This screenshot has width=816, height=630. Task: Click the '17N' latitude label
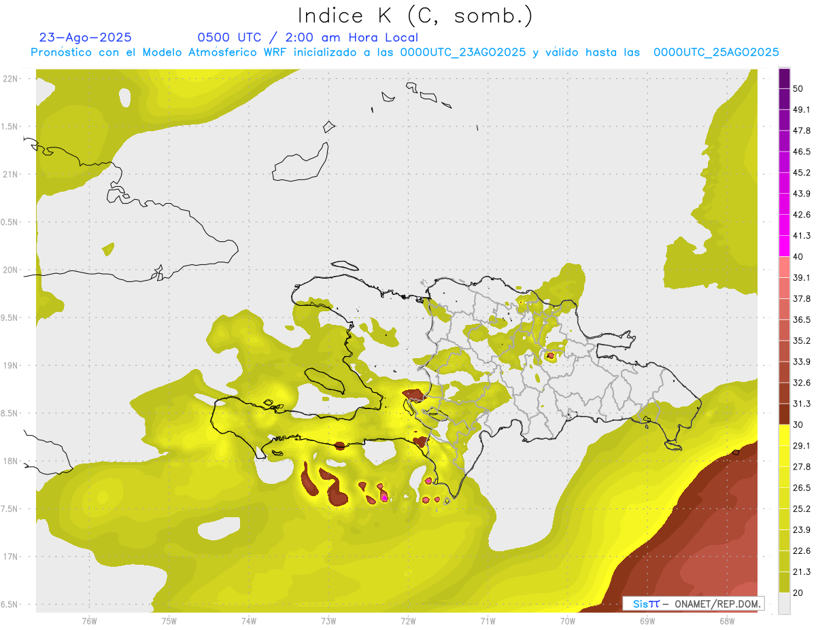pyautogui.click(x=10, y=557)
